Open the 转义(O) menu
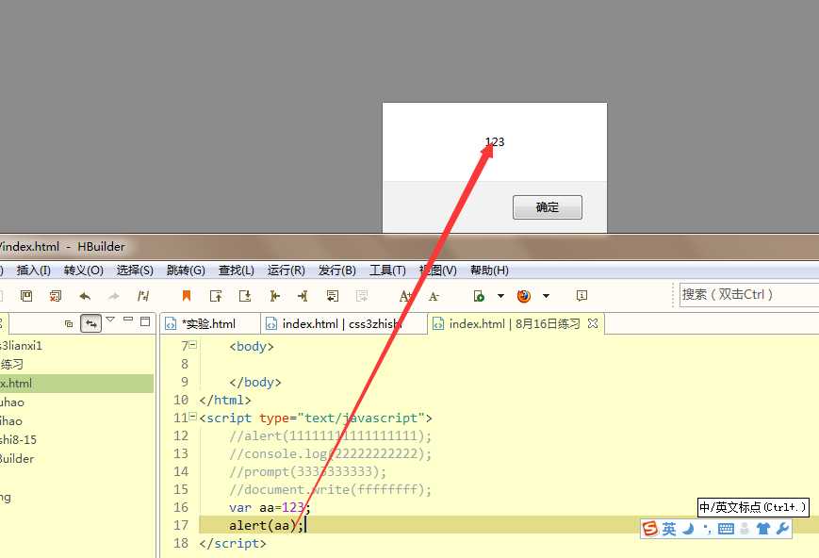The image size is (819, 558). 84,271
